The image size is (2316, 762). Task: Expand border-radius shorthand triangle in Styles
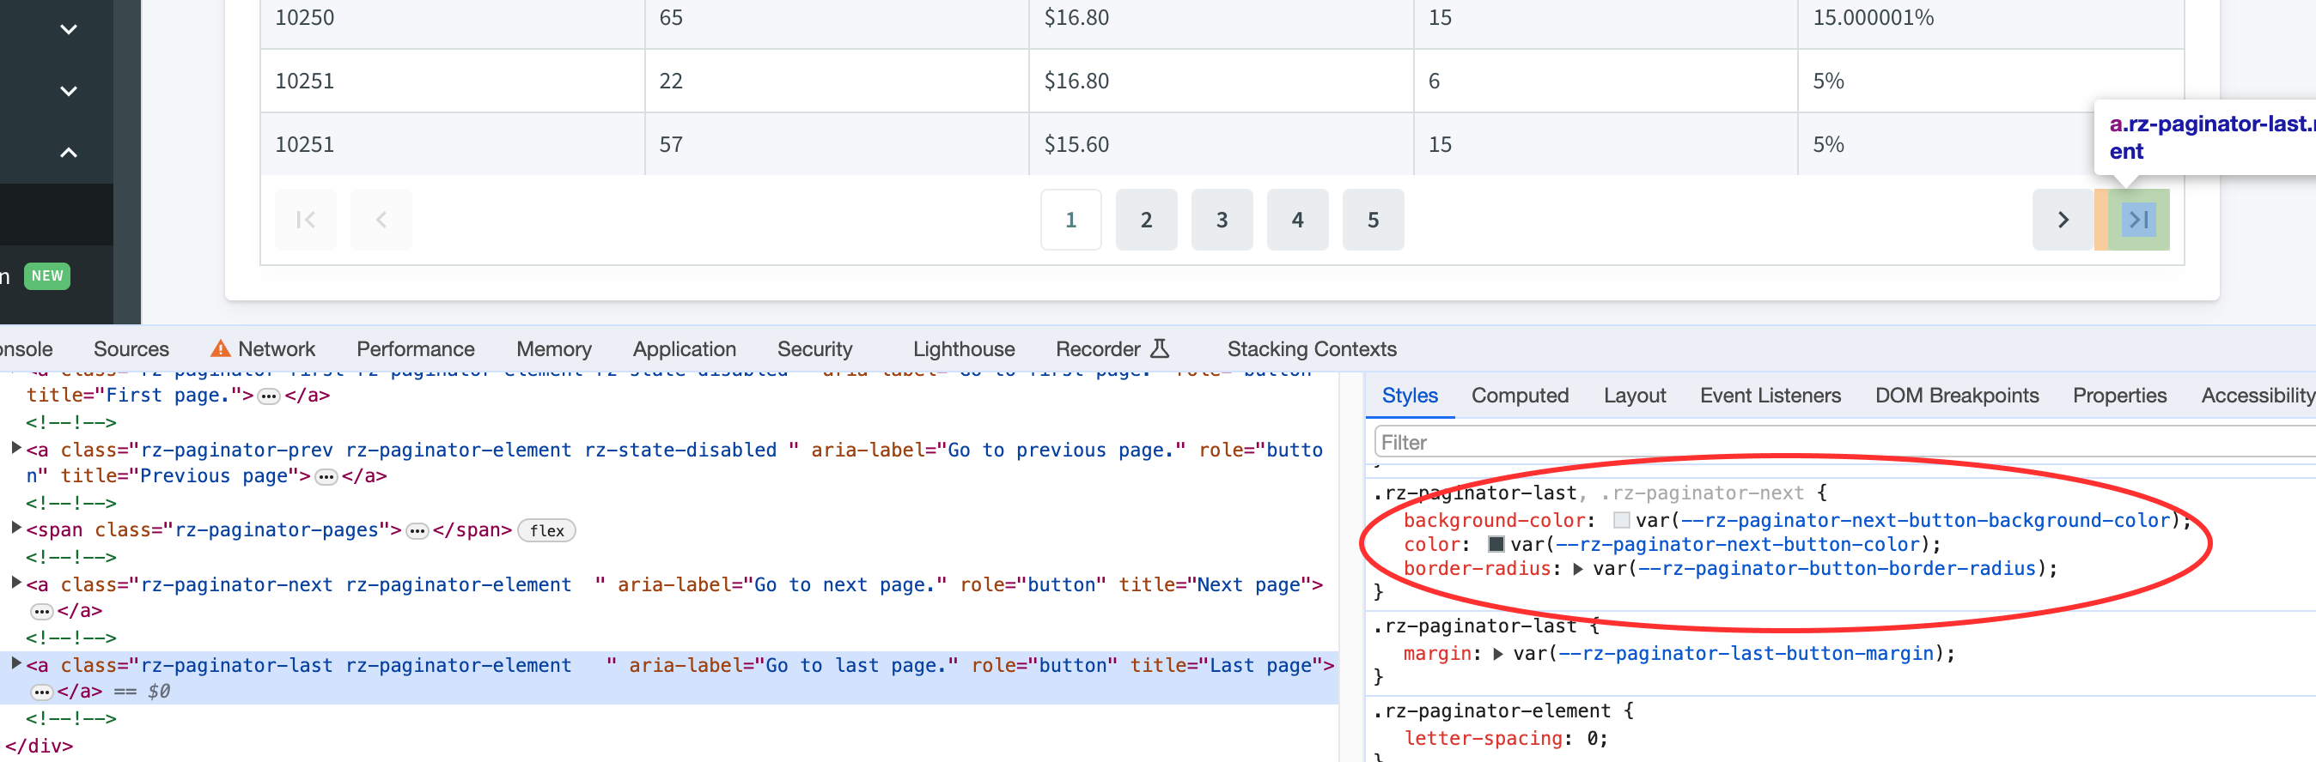tap(1578, 569)
